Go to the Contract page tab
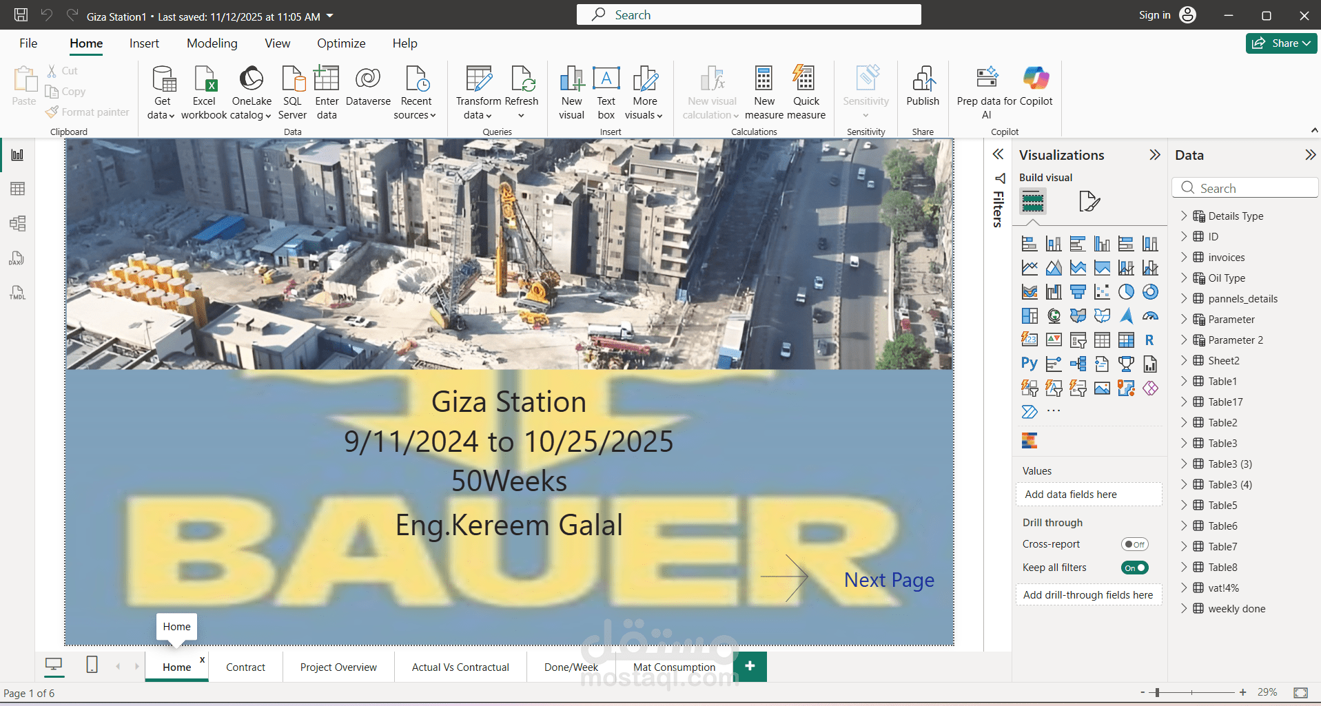 [x=245, y=667]
